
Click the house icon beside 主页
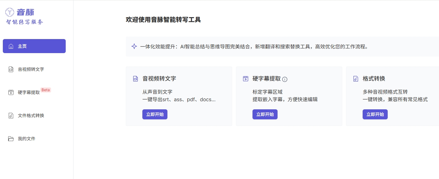[11, 46]
